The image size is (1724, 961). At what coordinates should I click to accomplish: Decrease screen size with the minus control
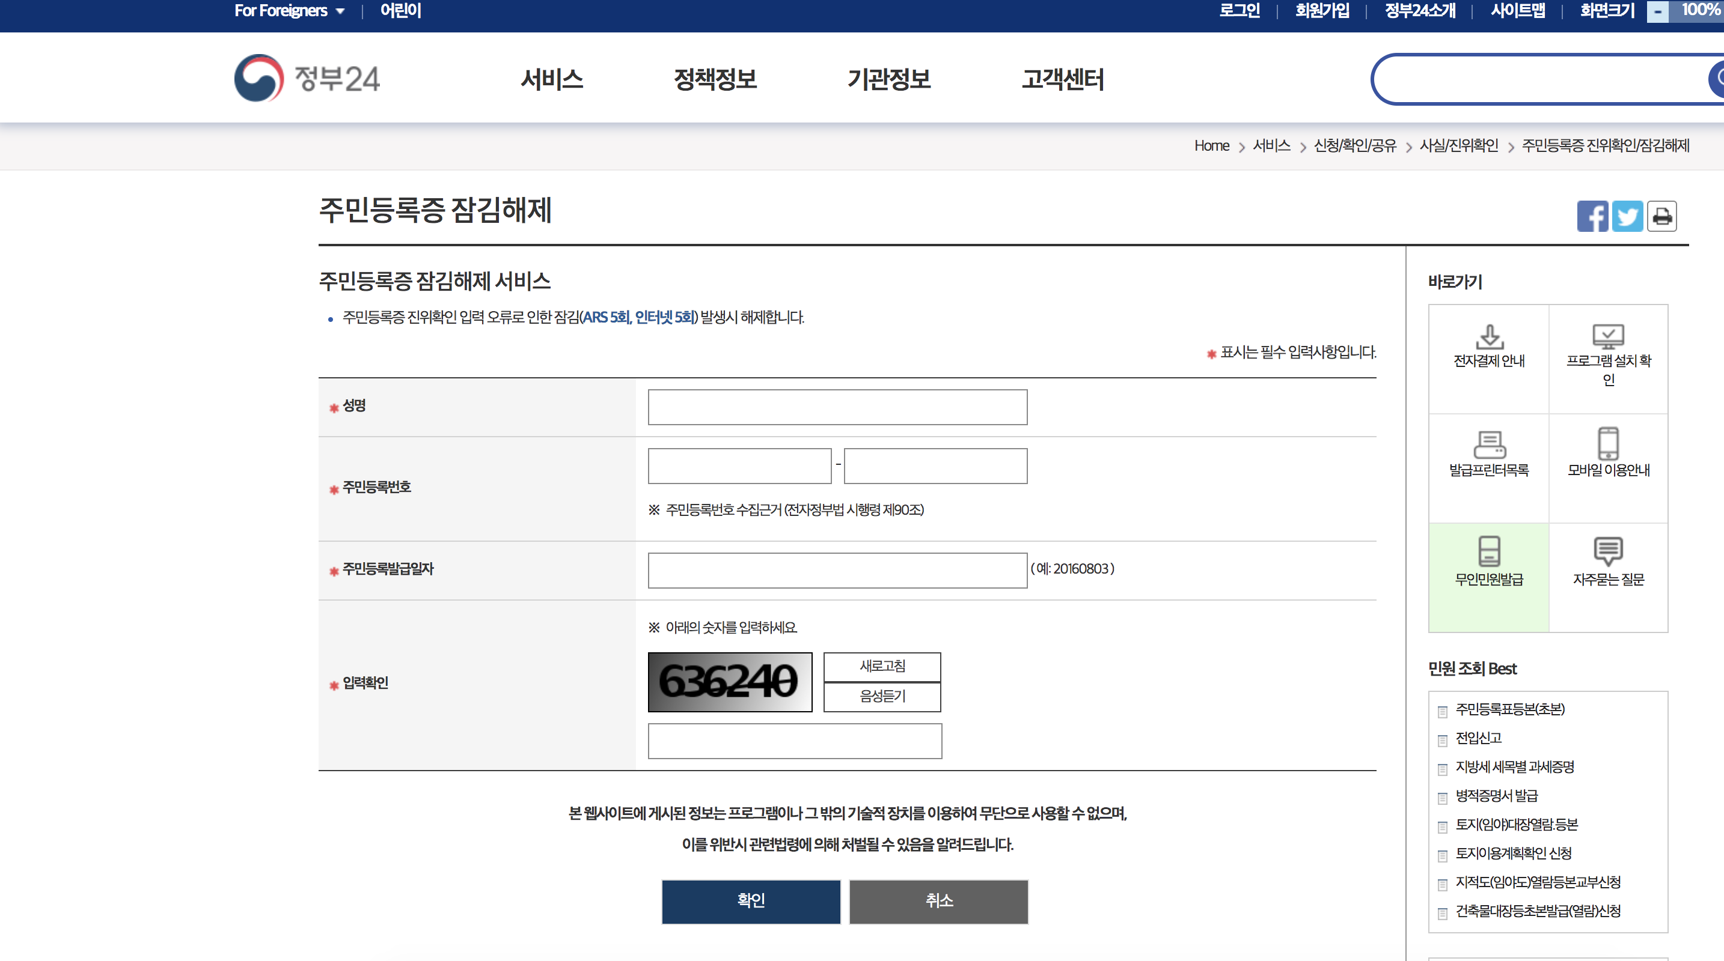(1658, 11)
